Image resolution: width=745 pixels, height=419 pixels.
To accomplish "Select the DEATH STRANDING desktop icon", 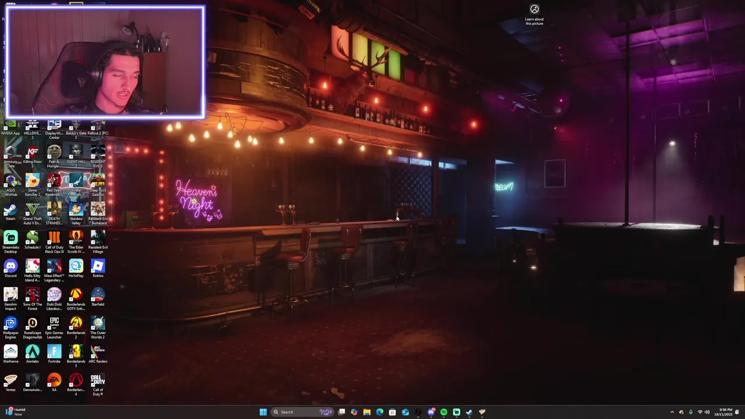I will (x=54, y=214).
